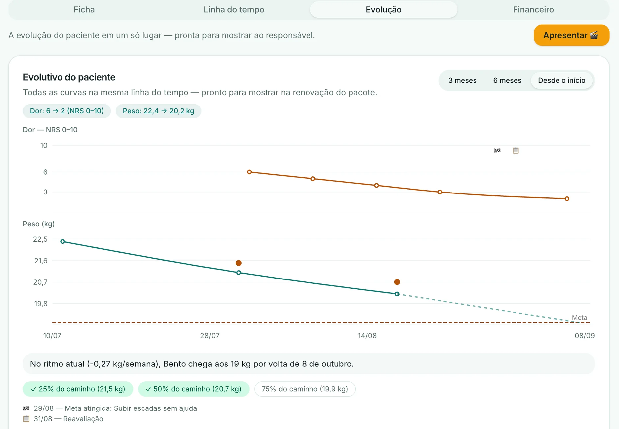619x429 pixels.
Task: Click the Dor 6 → 2 summary chip
Action: pyautogui.click(x=67, y=111)
